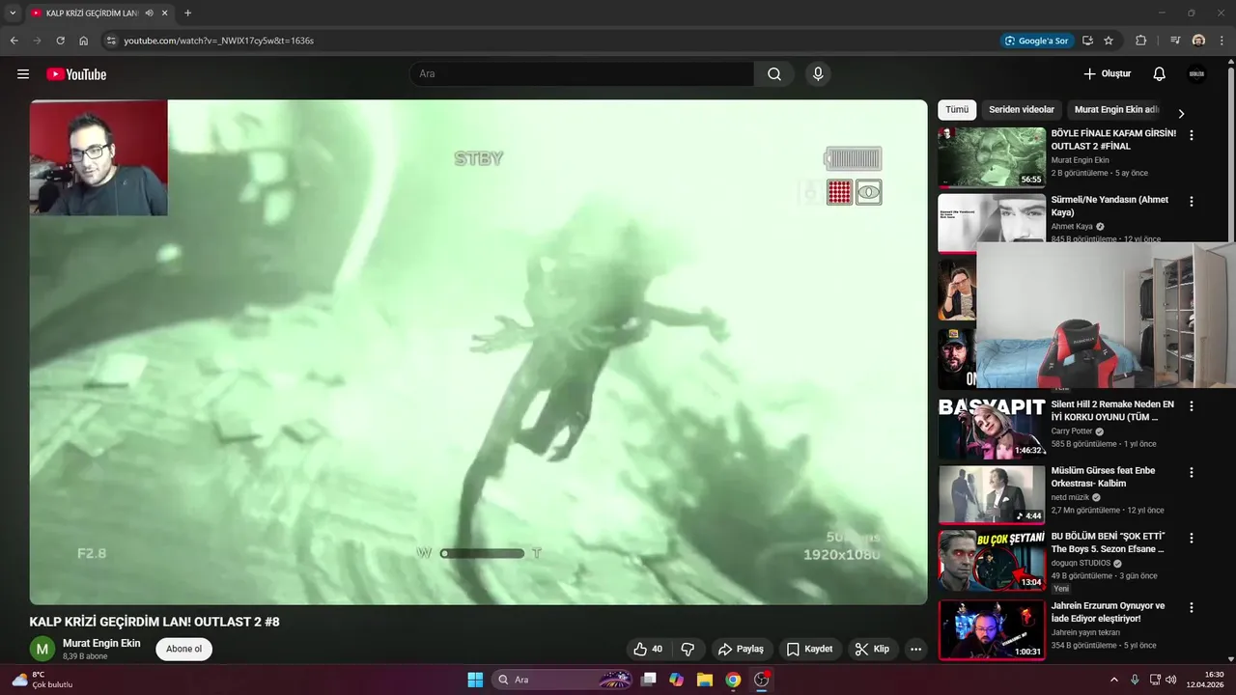The image size is (1236, 695).
Task: Mute tab via the speaker icon
Action: pyautogui.click(x=149, y=13)
